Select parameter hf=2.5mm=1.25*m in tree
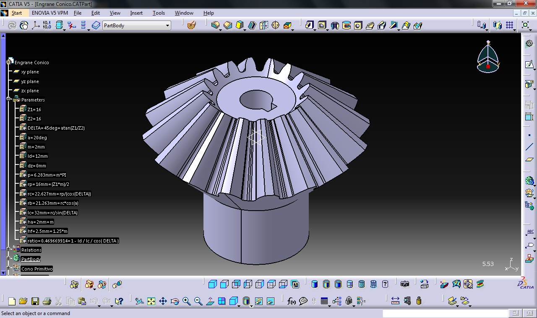Screen dimensions: 537x318 47,231
